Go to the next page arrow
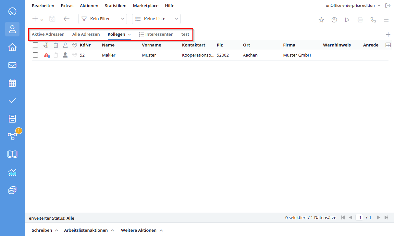Image resolution: width=394 pixels, height=236 pixels. pyautogui.click(x=378, y=217)
